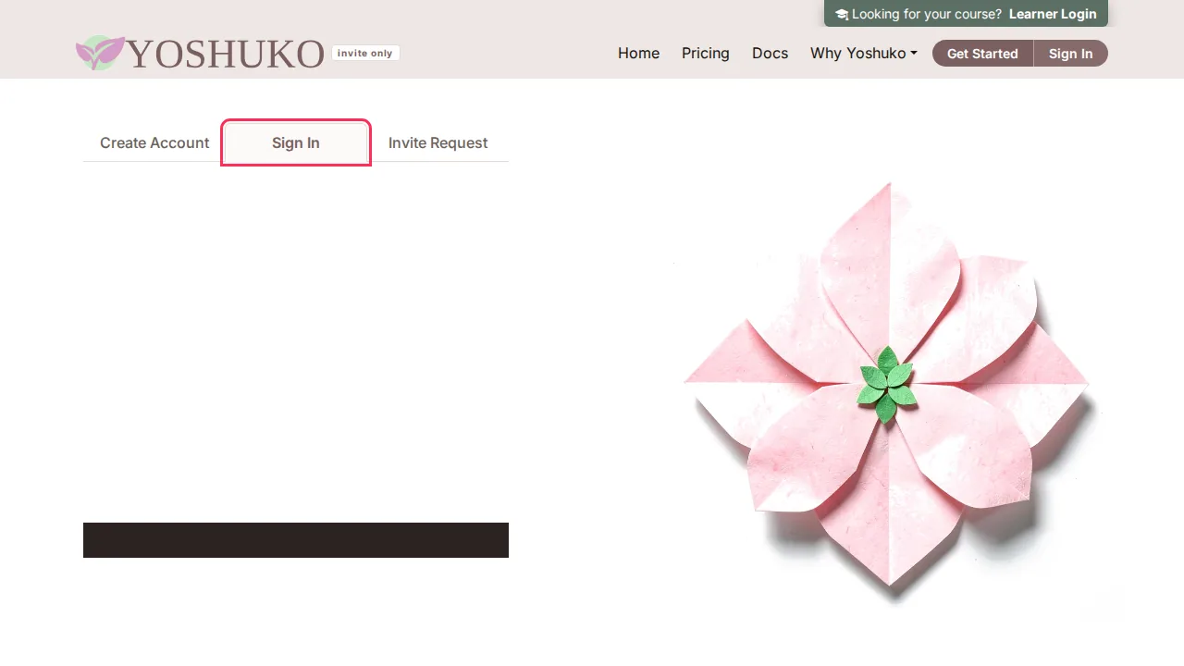Follow the Learner Login link
The image size is (1184, 666).
tap(1053, 14)
